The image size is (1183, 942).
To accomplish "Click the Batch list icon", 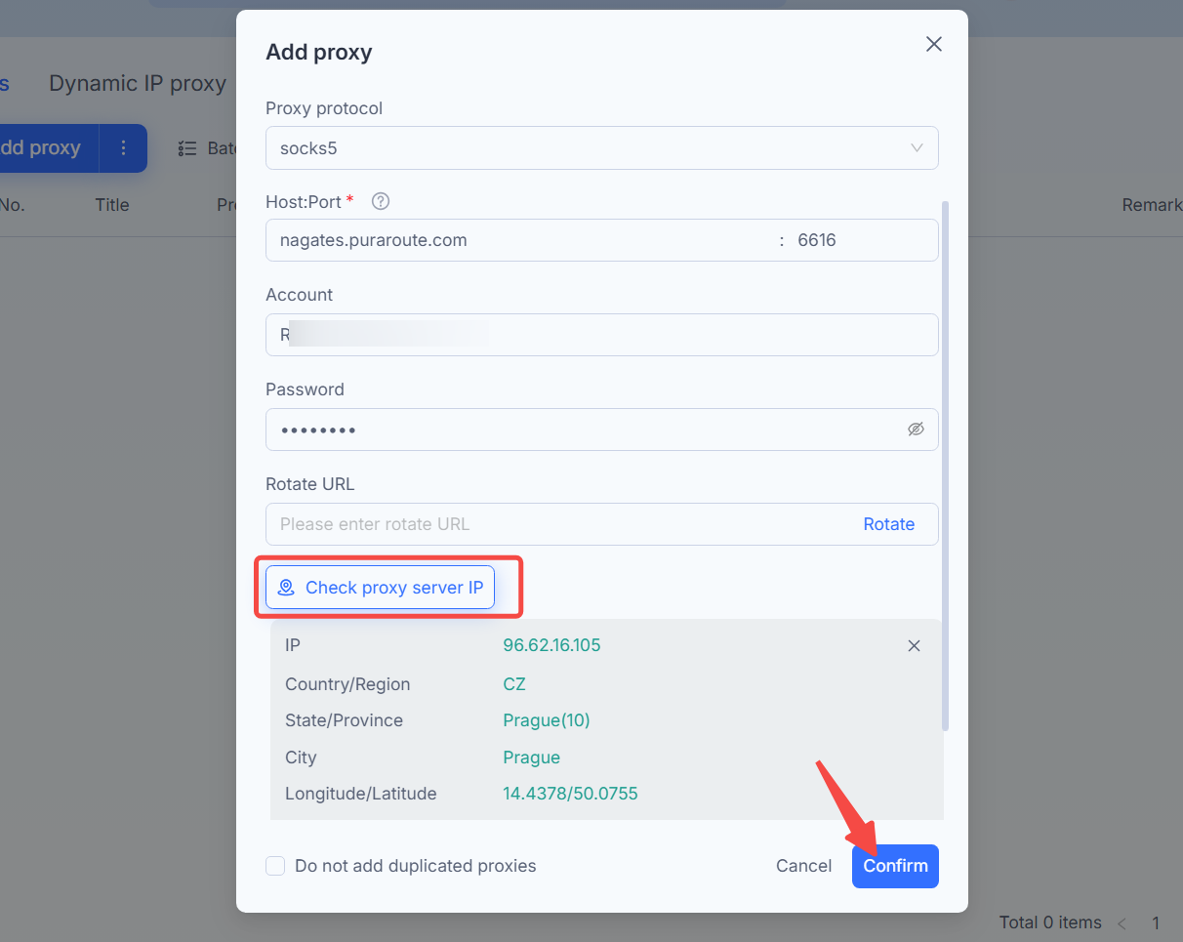I will (x=187, y=148).
